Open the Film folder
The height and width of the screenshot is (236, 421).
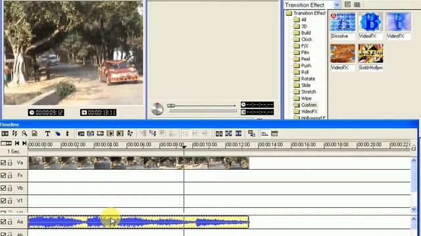pyautogui.click(x=301, y=52)
